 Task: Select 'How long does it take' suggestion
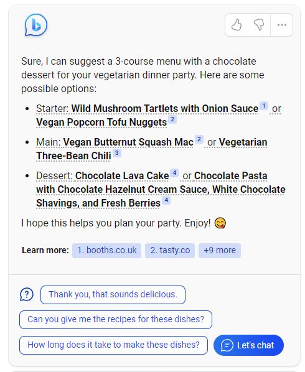[113, 345]
